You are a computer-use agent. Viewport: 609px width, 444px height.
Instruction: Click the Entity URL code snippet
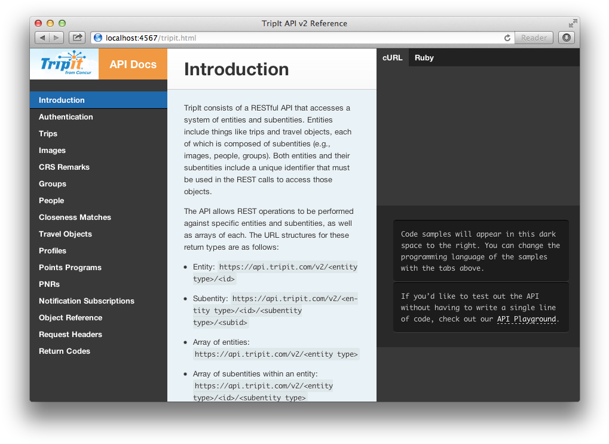(x=275, y=272)
